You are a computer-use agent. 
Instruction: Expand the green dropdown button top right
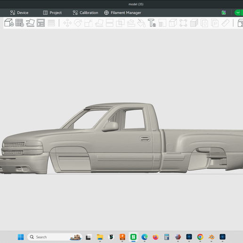pos(238,13)
